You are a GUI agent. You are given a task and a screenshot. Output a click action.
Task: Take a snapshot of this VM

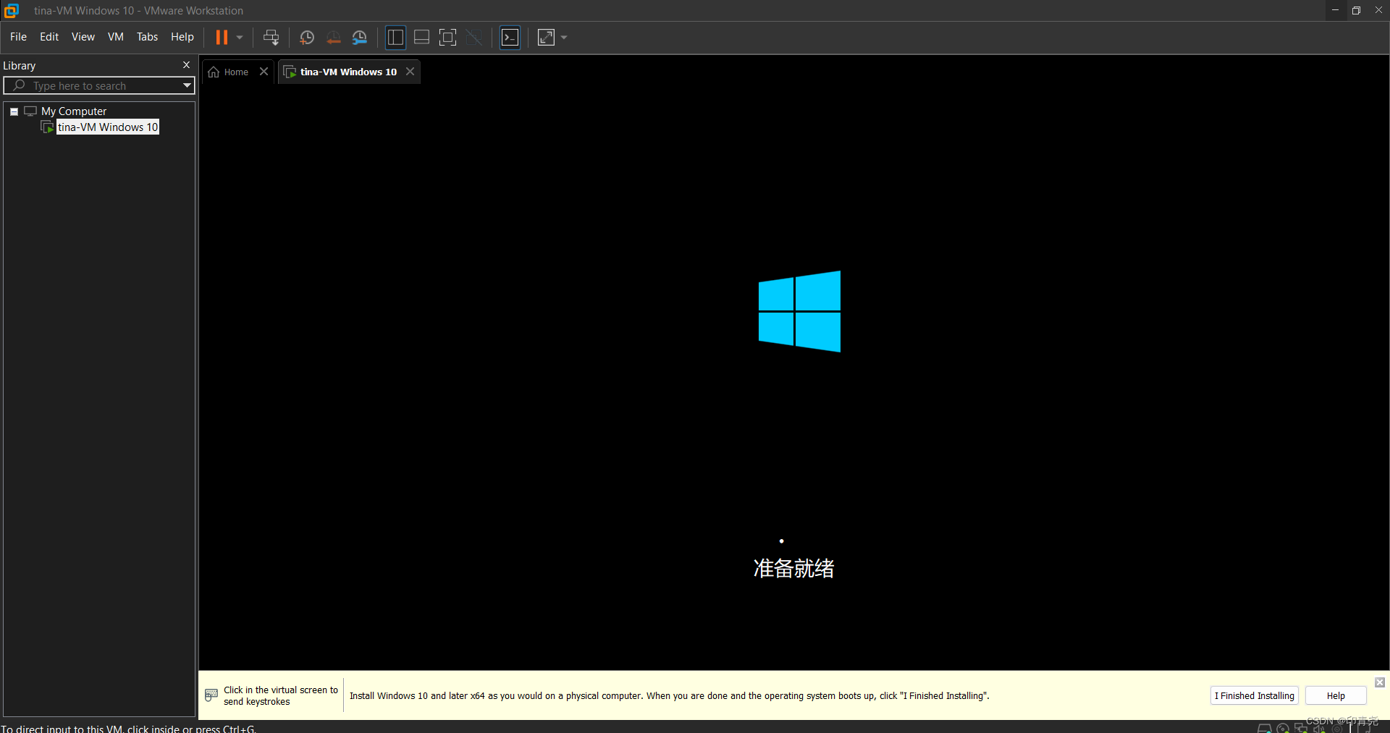(x=307, y=38)
